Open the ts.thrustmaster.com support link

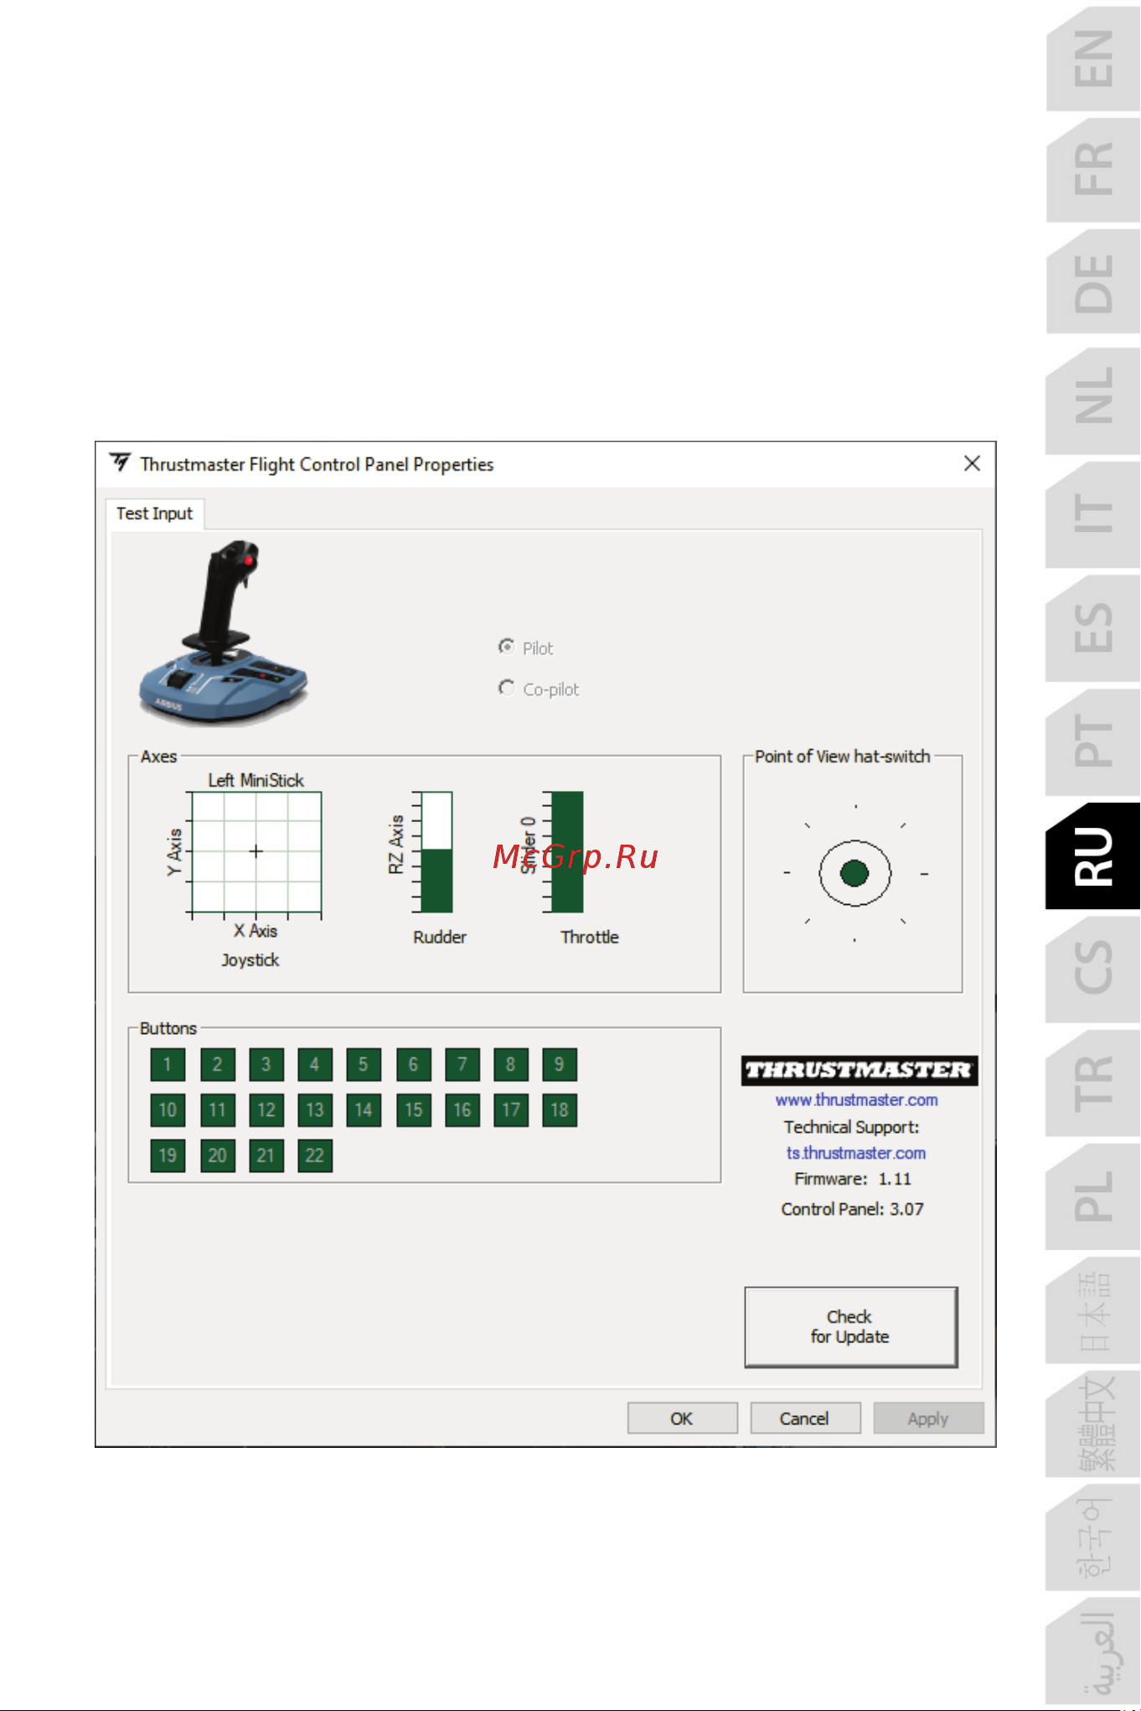tap(856, 1153)
